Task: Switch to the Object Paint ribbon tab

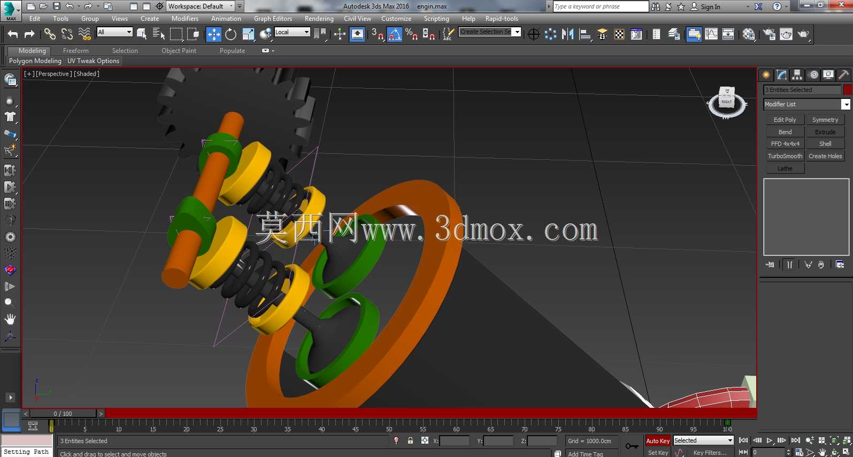Action: pos(179,51)
